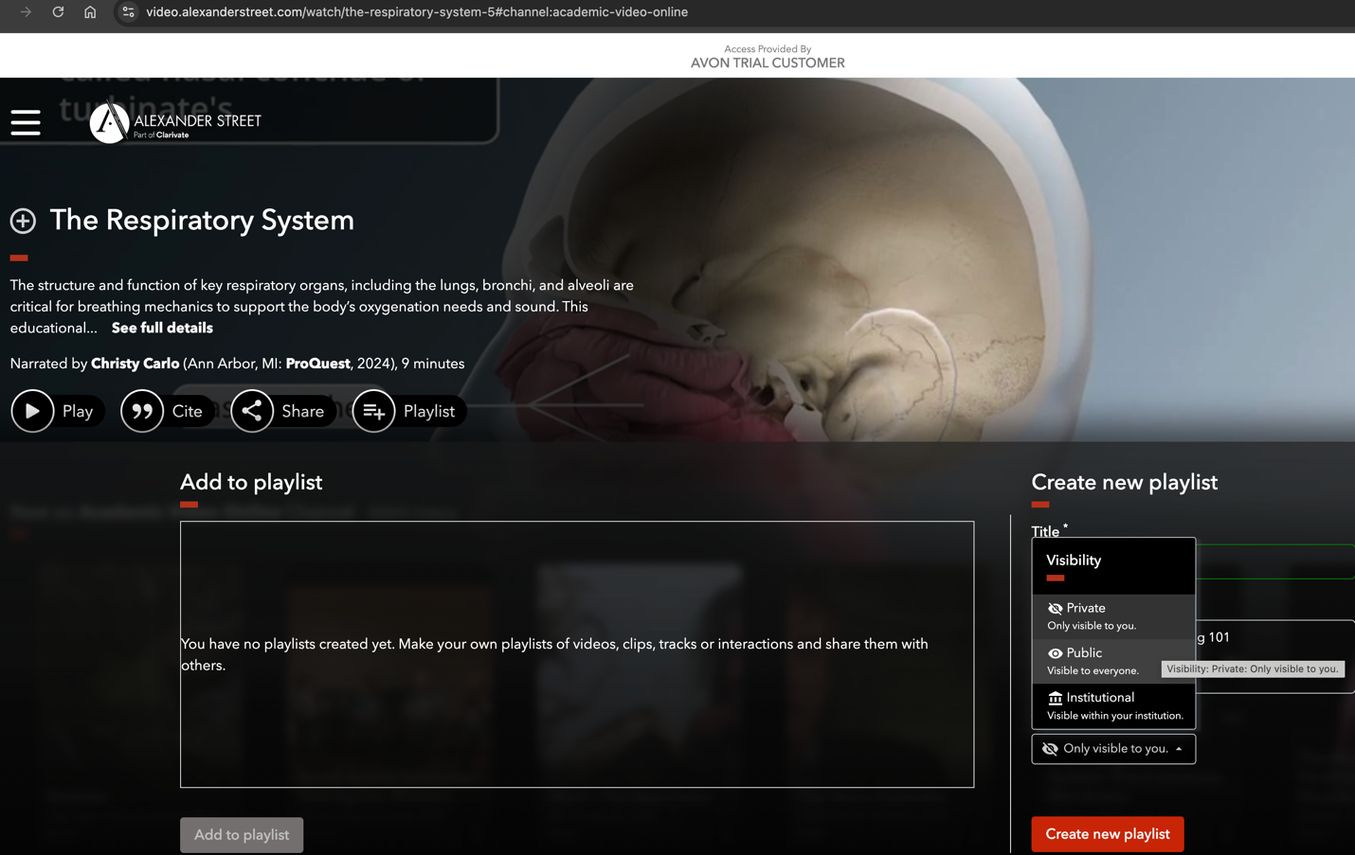Click the browser address bar URL
Screen dimensions: 1355x855
click(417, 12)
